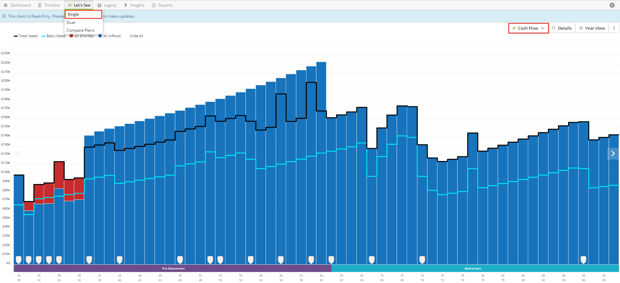The width and height of the screenshot is (620, 283).
Task: Click the notification badge at top right
Action: coord(612,5)
